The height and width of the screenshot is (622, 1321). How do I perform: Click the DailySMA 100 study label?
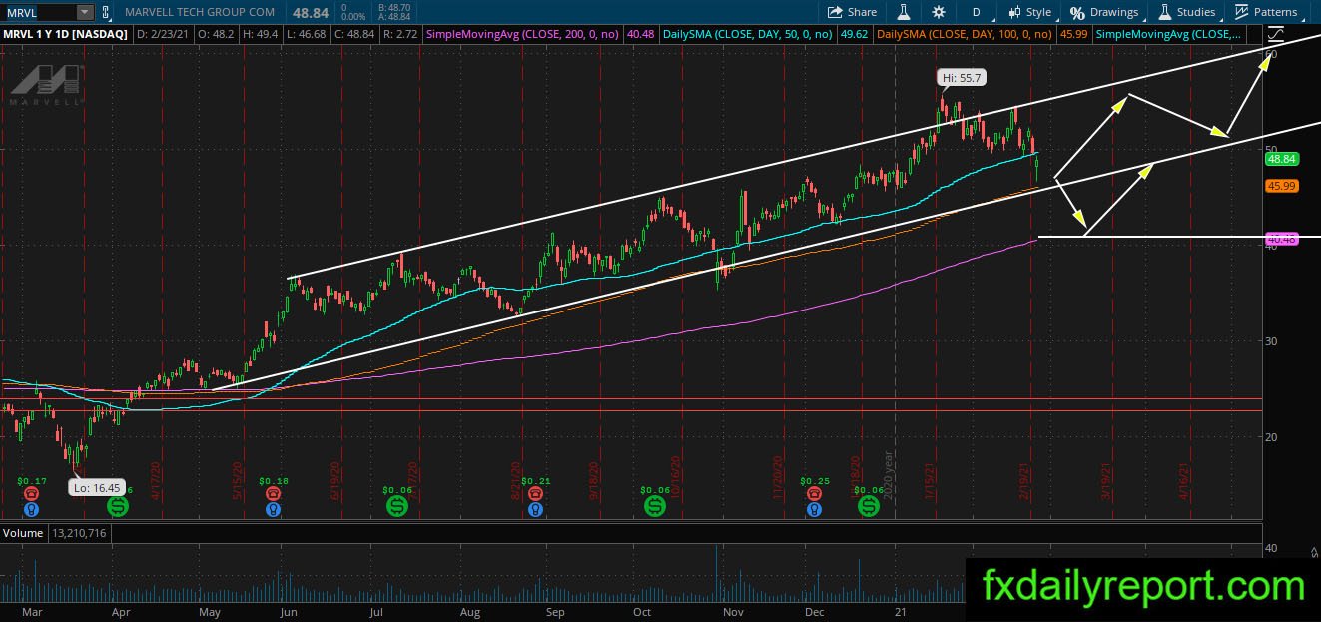[966, 34]
